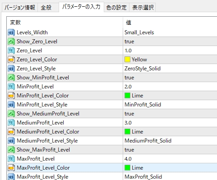Select the MinProfit_Level variable name
The image size is (217, 180).
pos(35,87)
